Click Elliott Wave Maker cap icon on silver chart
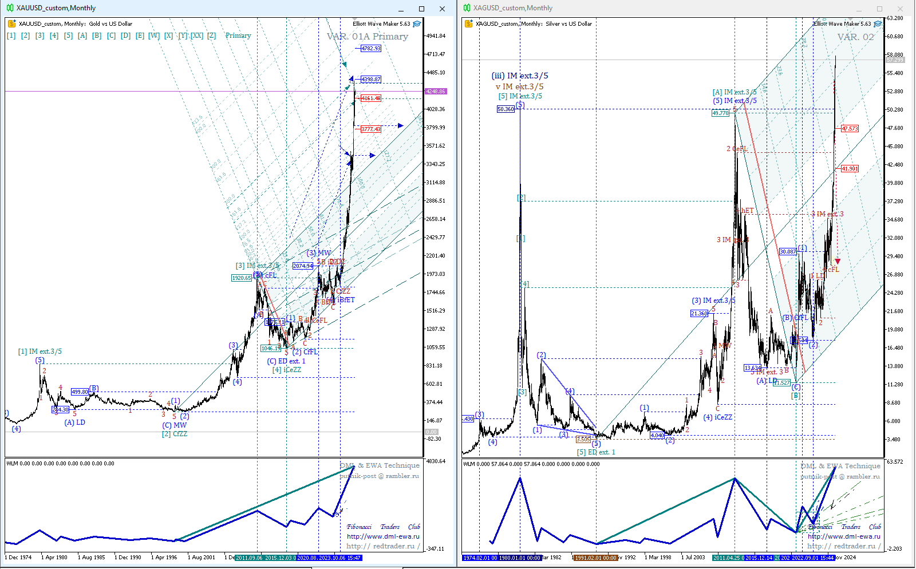Viewport: 916px width, 569px height. 878,24
